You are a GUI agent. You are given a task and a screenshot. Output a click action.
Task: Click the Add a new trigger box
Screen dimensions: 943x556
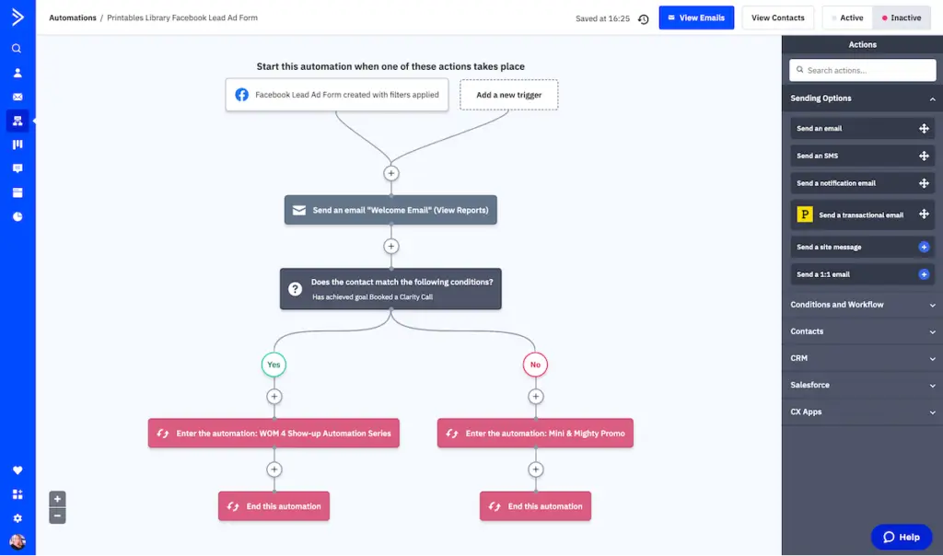point(508,94)
